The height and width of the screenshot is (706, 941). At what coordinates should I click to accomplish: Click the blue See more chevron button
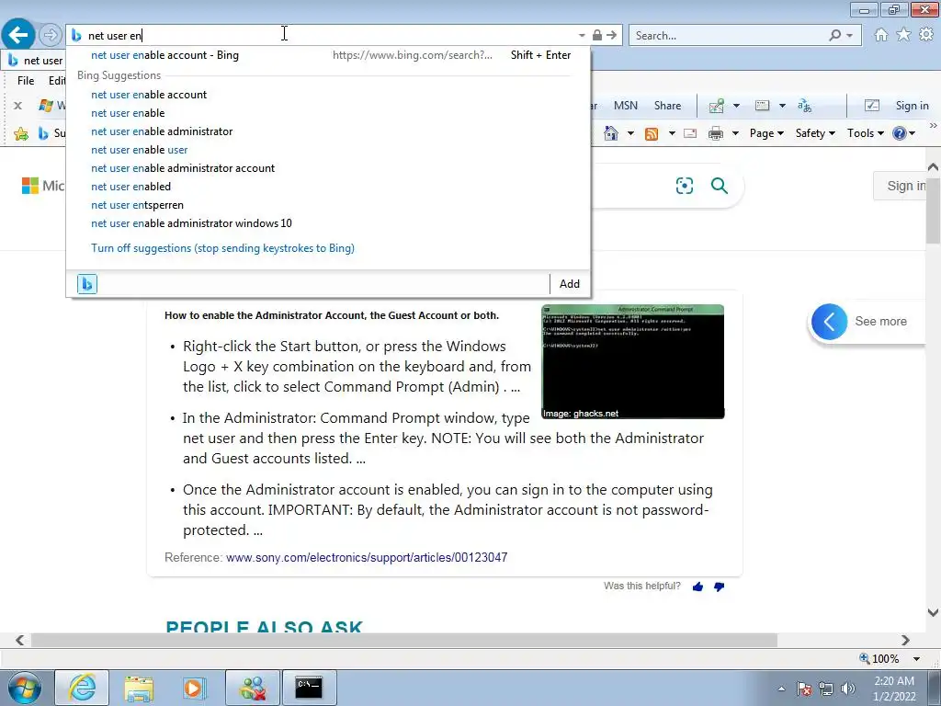pyautogui.click(x=830, y=322)
